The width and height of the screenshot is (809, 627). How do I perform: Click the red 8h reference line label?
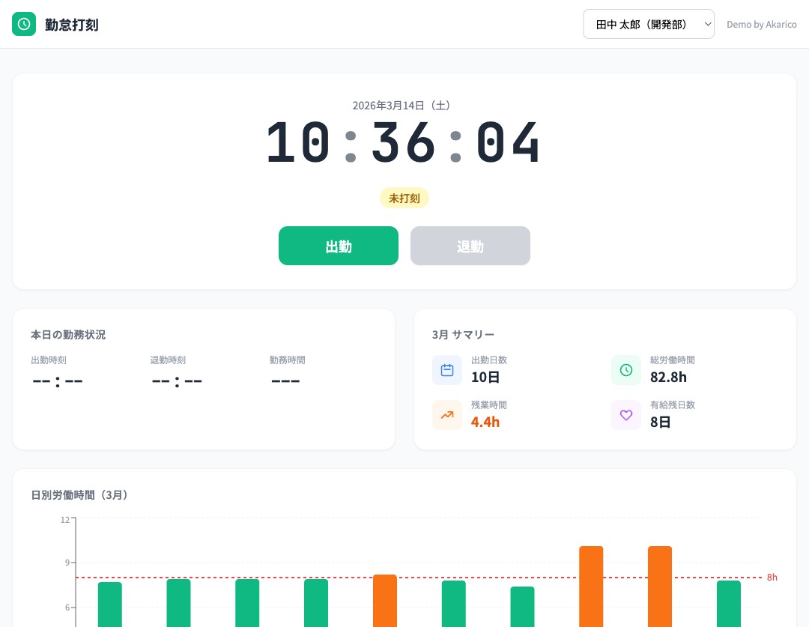772,578
